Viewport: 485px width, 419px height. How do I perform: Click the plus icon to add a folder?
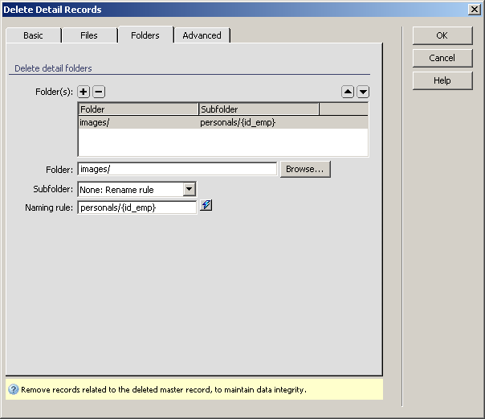point(84,92)
